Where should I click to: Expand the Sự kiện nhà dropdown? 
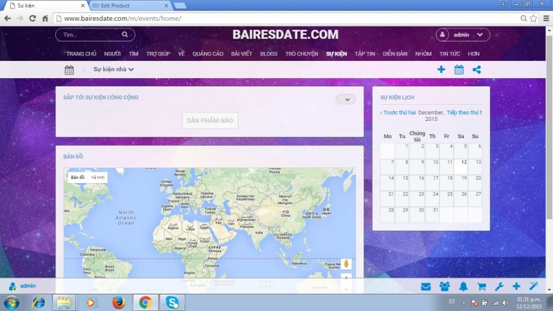[x=113, y=70]
